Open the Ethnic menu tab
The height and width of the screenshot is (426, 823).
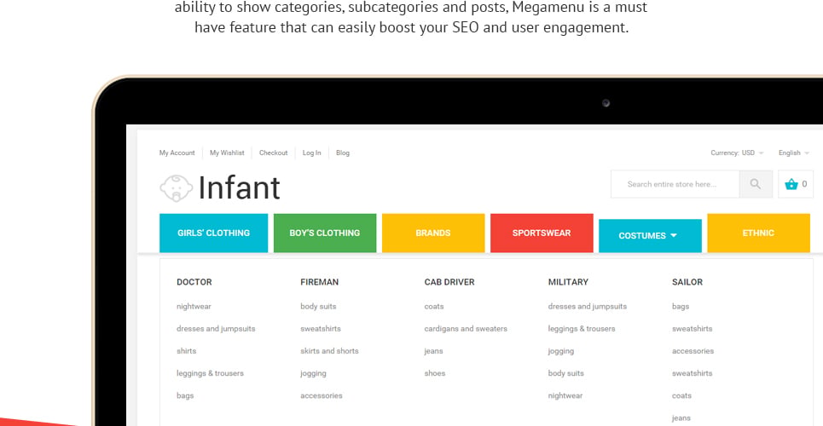758,233
